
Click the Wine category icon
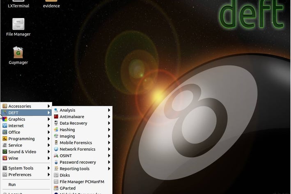point(5,158)
